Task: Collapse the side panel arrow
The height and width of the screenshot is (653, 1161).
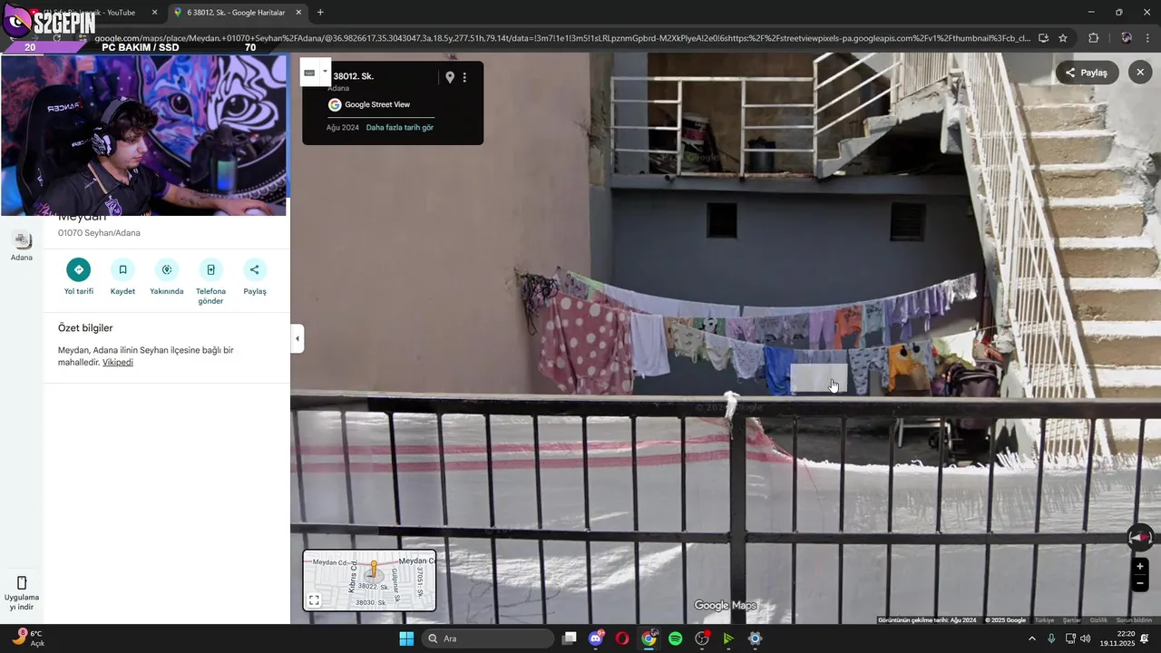Action: (298, 339)
